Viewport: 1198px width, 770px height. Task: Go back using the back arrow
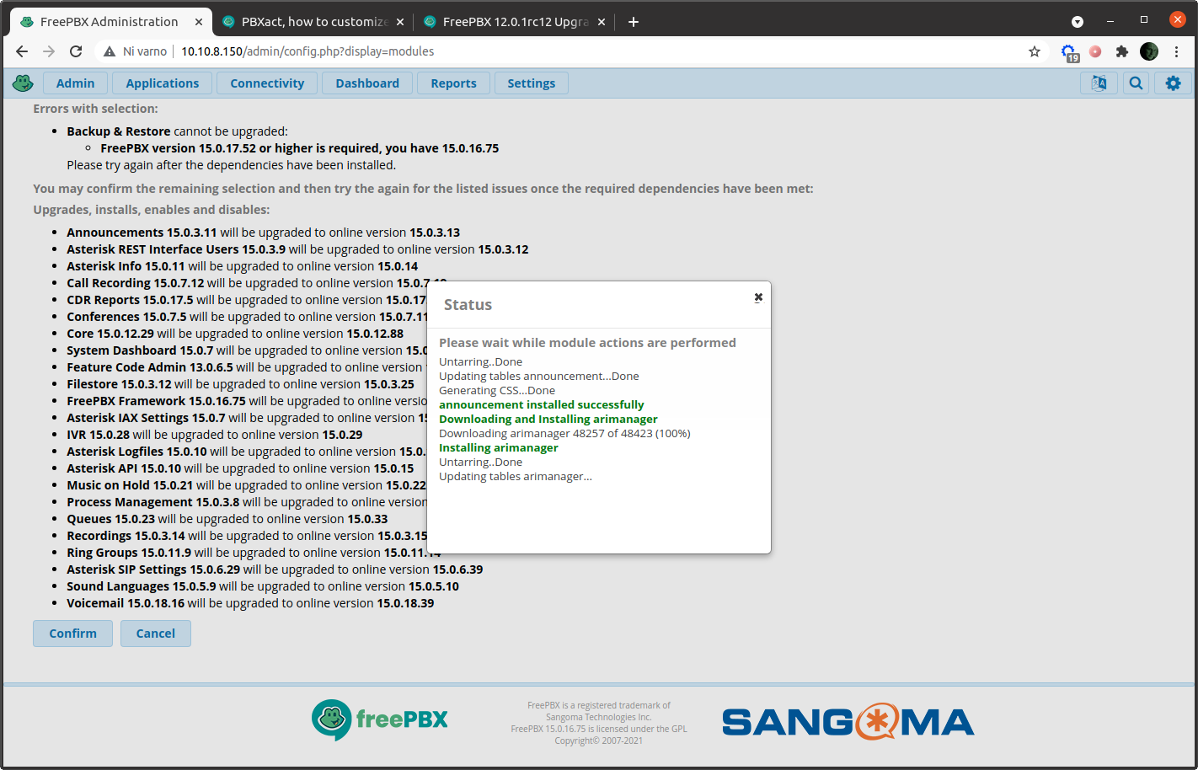pyautogui.click(x=22, y=51)
